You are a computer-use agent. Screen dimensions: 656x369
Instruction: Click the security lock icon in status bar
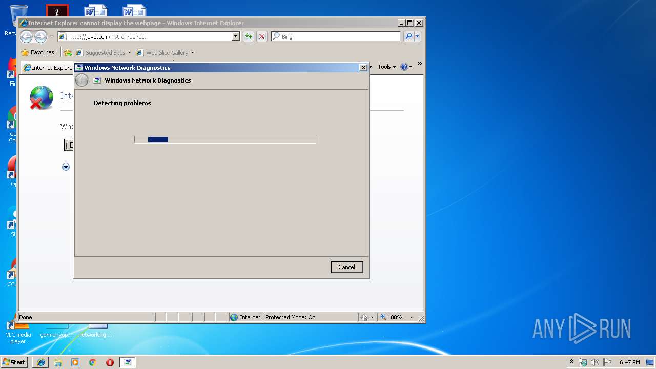coord(364,317)
